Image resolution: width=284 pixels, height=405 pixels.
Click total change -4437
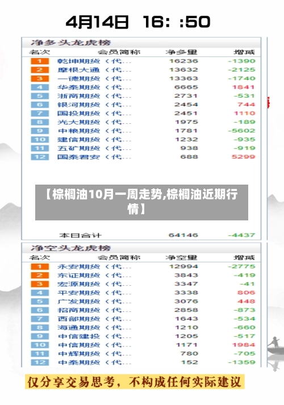pyautogui.click(x=241, y=235)
